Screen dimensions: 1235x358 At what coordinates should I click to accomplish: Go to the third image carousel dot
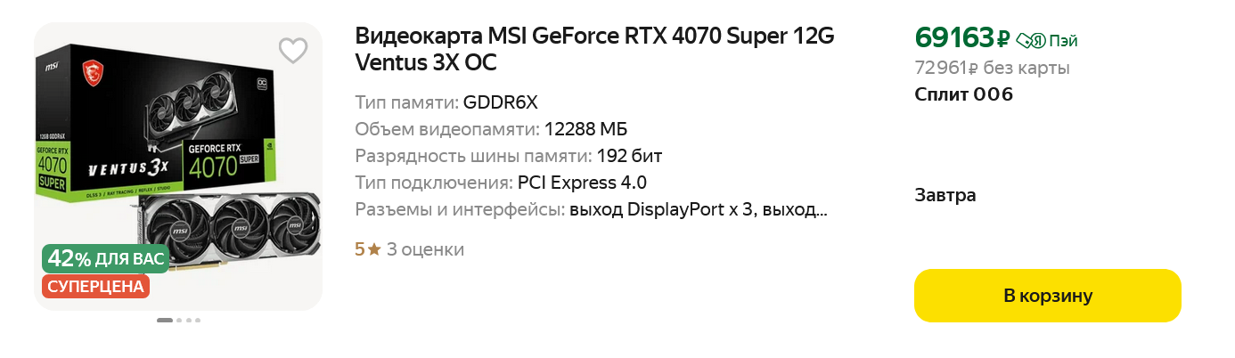pyautogui.click(x=188, y=320)
